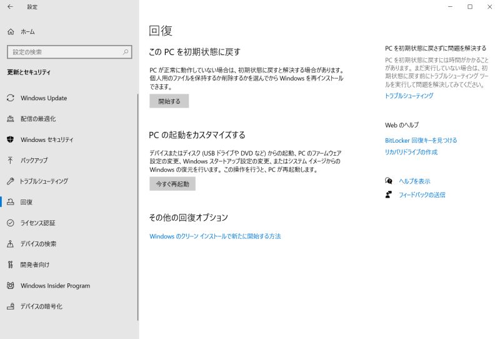Screen dimensions: 500x339
Task: Close the settings window
Action: (x=489, y=6)
